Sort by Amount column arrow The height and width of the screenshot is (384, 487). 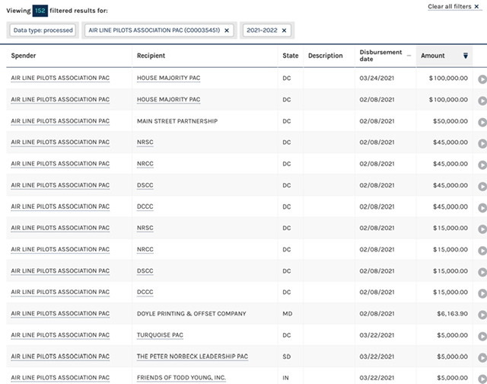coord(465,56)
